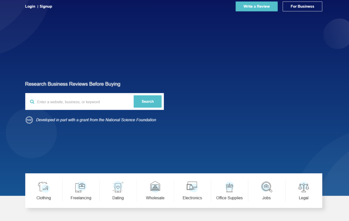
Task: Select the Clothing label text
Action: point(44,198)
